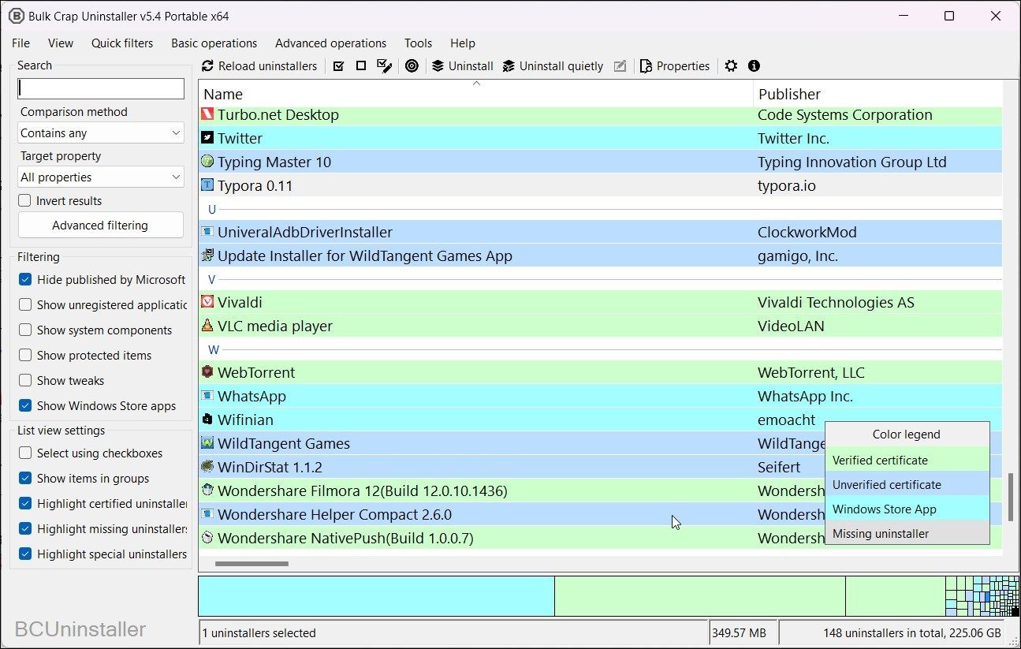Click Wondershare Helper Compact icon
This screenshot has width=1021, height=649.
[x=207, y=514]
